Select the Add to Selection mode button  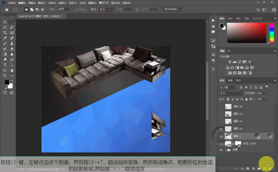click(32, 9)
